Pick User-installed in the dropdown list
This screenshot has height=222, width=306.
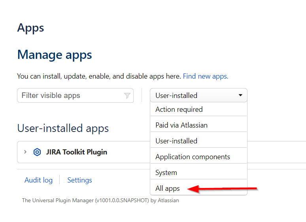[x=198, y=141]
